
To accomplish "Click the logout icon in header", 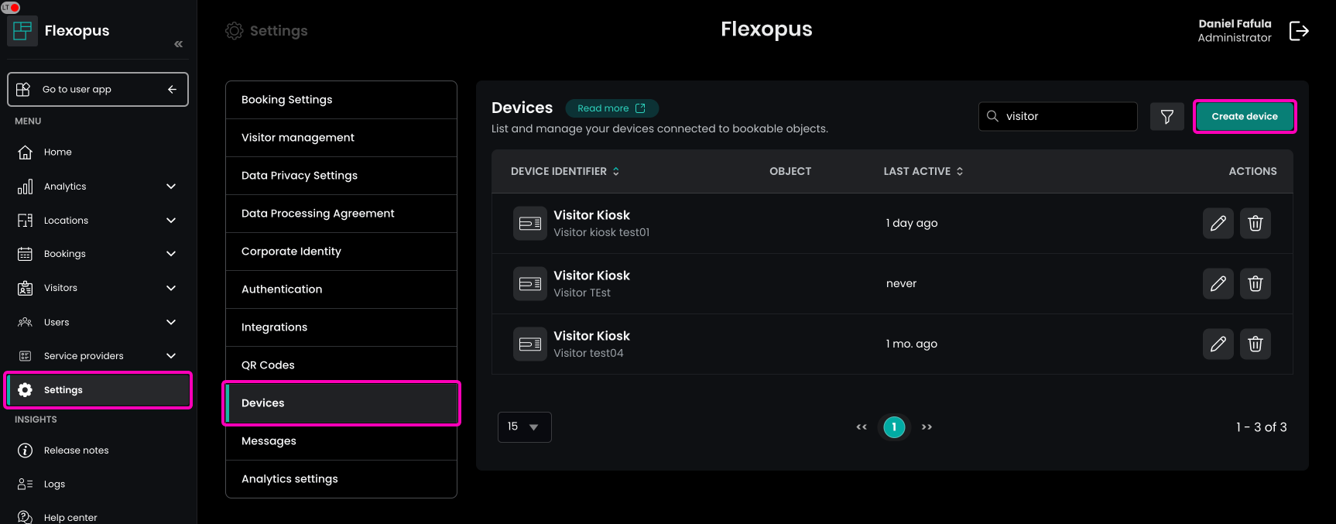I will point(1298,31).
